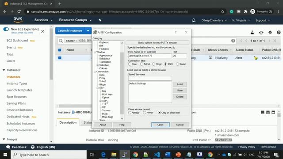The width and height of the screenshot is (283, 159).
Task: Select the Serial connection type
Action: [177, 64]
